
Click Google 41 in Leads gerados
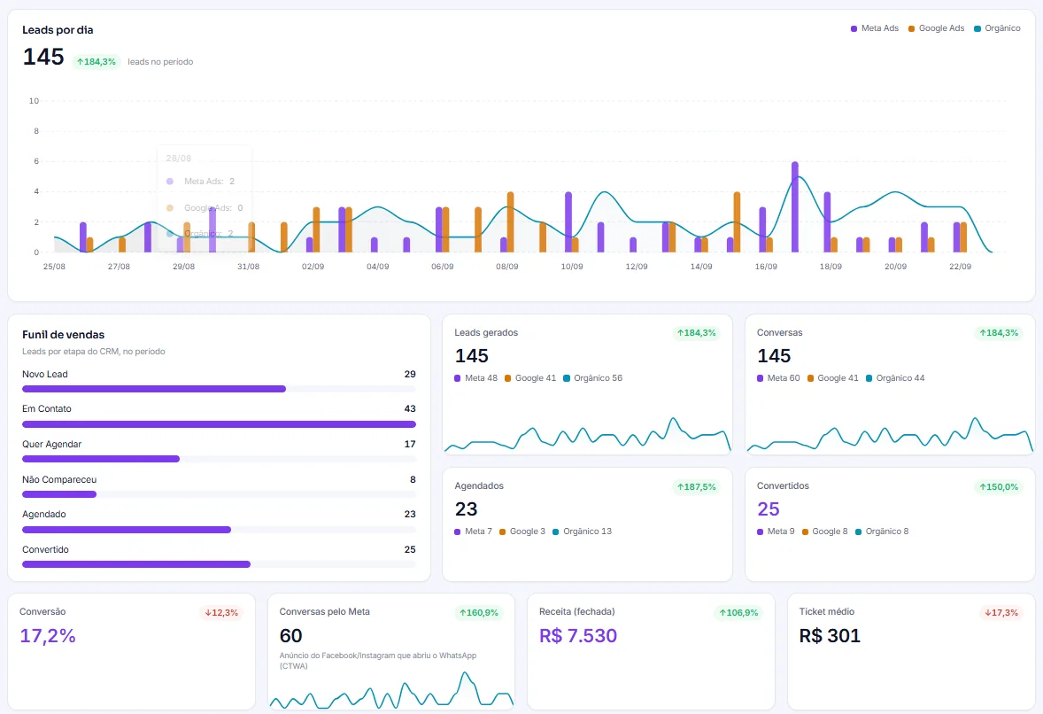(530, 378)
